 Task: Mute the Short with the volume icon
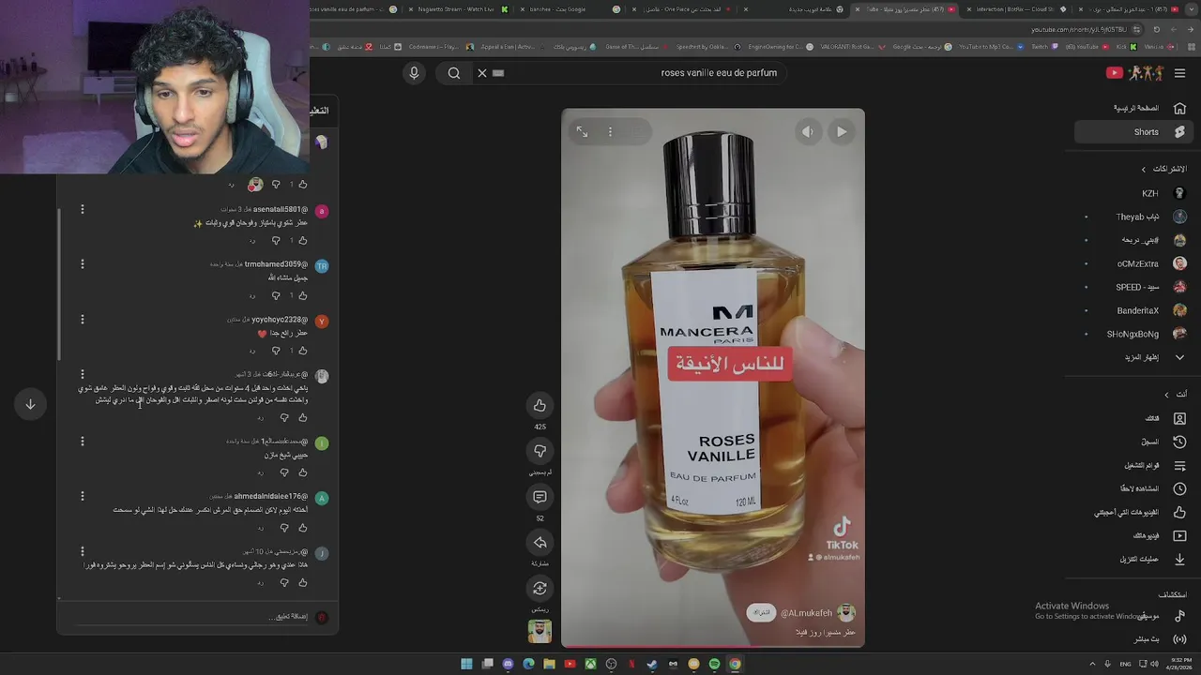pyautogui.click(x=808, y=132)
